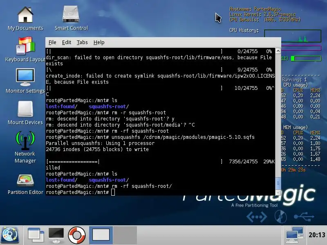Click the '24736 inodes (24755 blocks) to write' line

coord(97,149)
